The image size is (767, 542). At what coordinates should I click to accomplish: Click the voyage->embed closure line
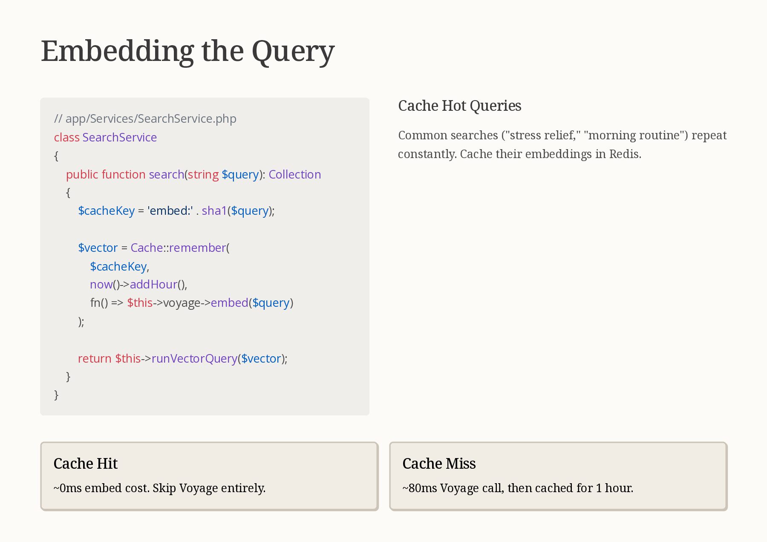pyautogui.click(x=192, y=303)
